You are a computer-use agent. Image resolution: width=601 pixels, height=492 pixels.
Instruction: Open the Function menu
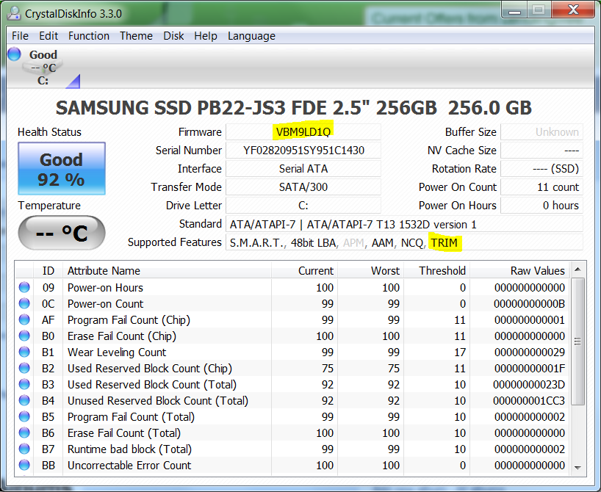(x=89, y=36)
